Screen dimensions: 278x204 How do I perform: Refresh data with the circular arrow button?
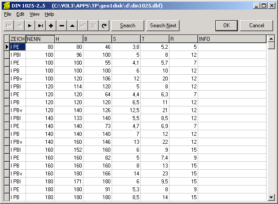(104, 25)
